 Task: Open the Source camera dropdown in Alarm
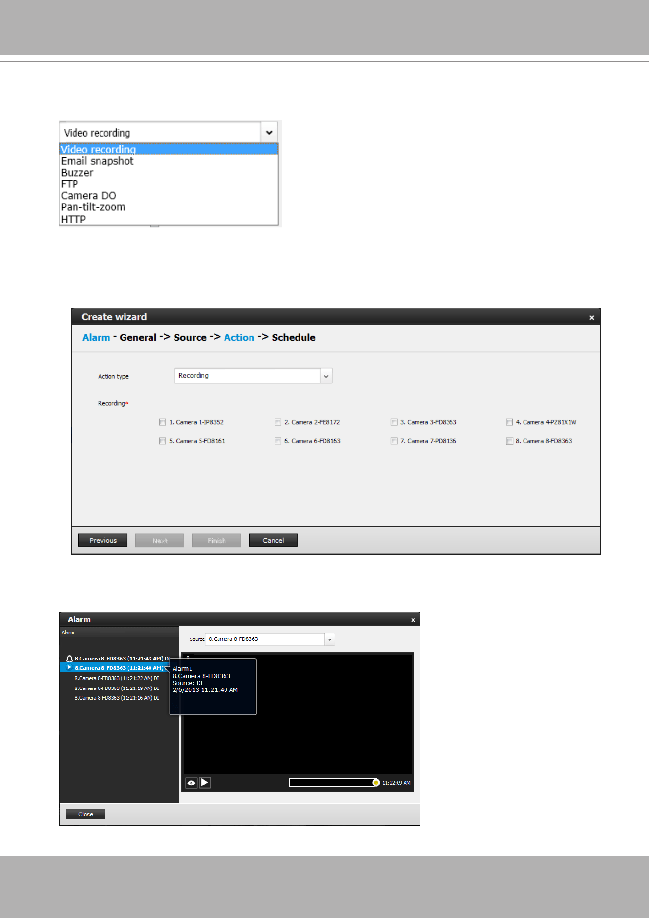tap(330, 639)
